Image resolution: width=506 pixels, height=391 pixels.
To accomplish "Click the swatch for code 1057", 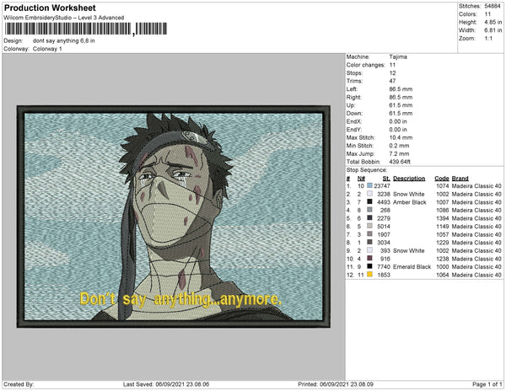I will coord(370,234).
